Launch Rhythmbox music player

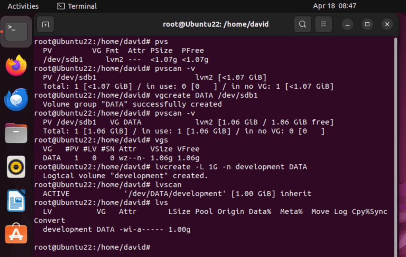pos(16,167)
